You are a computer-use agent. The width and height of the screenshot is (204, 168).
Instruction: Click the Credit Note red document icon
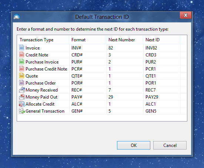pyautogui.click(x=21, y=55)
